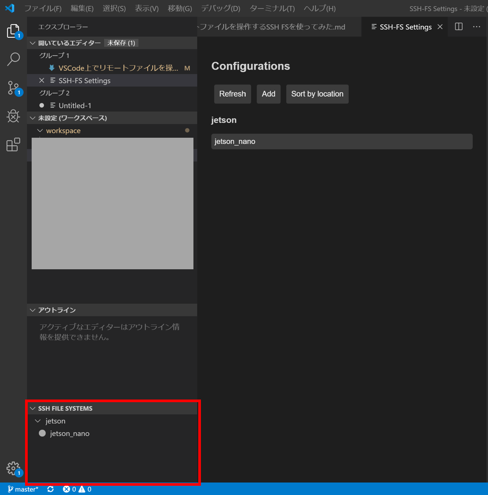Click the VS Code logo icon
Image resolution: width=488 pixels, height=495 pixels.
click(x=10, y=8)
